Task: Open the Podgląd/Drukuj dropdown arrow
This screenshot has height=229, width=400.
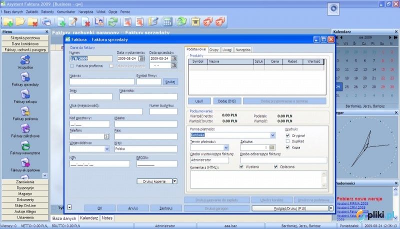Action: 331,209
